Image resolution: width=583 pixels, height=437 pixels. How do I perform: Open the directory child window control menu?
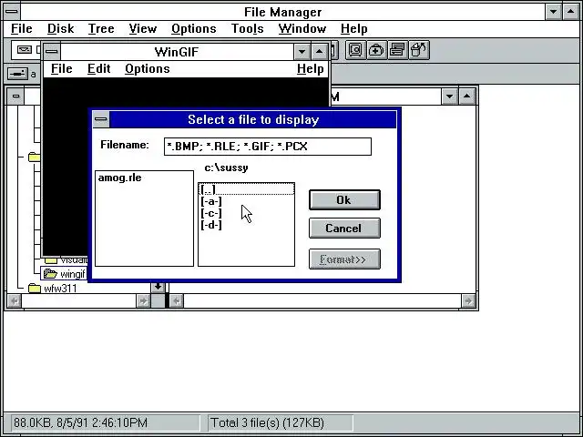(15, 97)
